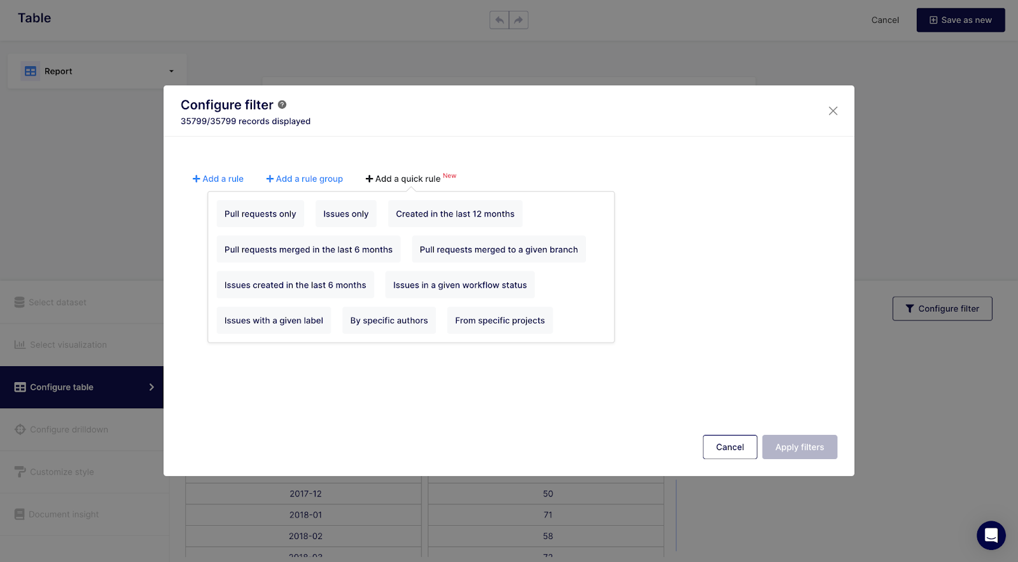The height and width of the screenshot is (562, 1018).
Task: Click the Report table icon
Action: tap(31, 71)
